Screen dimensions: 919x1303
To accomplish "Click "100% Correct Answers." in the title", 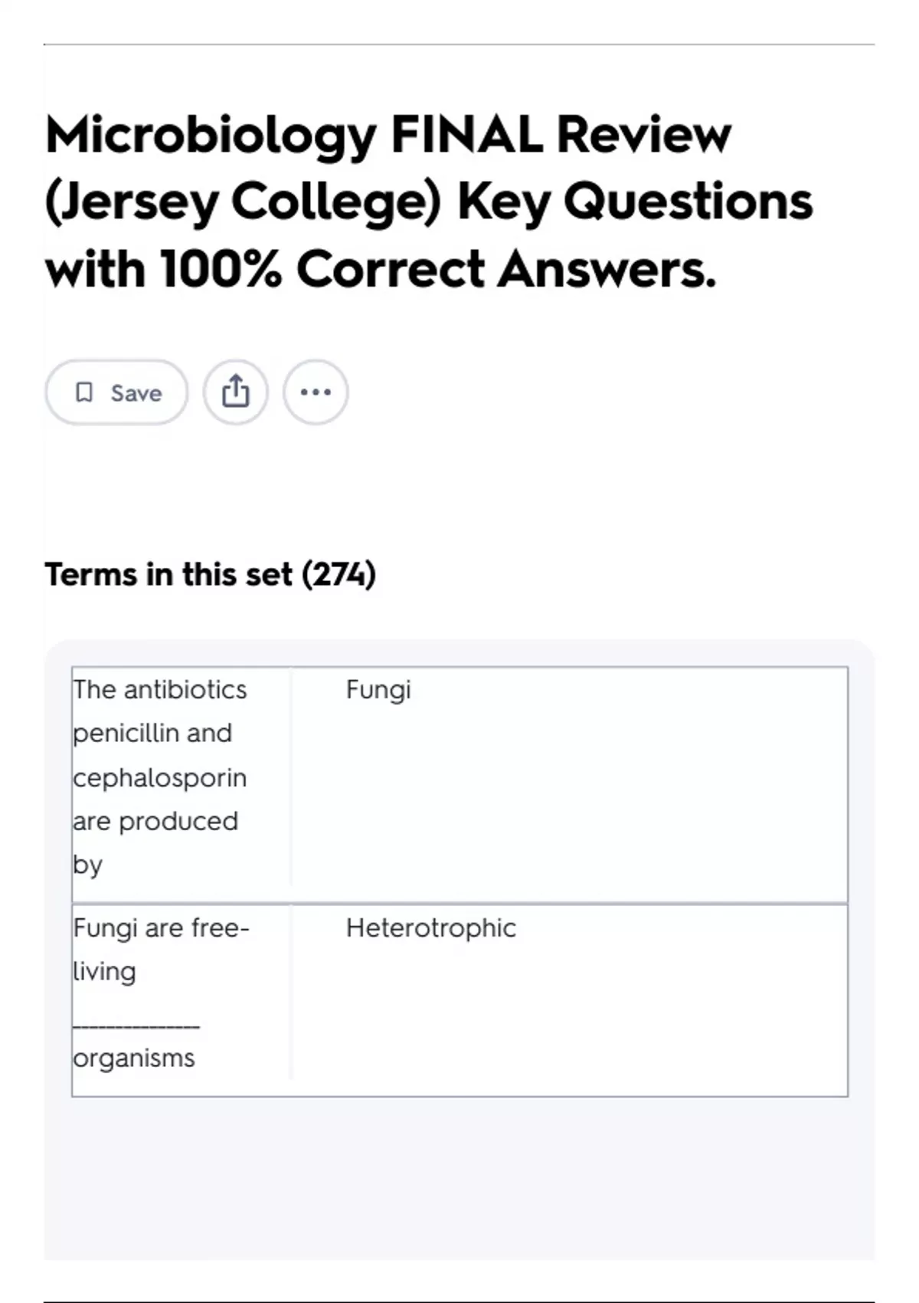I will pos(438,270).
